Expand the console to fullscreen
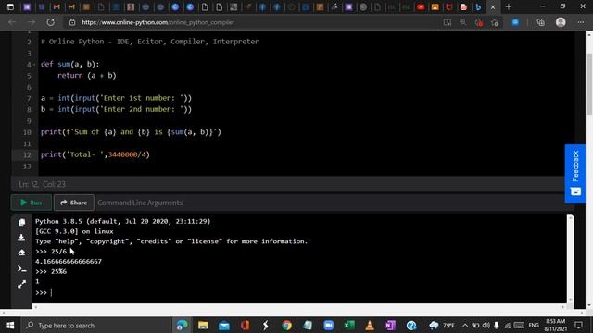 coord(21,284)
